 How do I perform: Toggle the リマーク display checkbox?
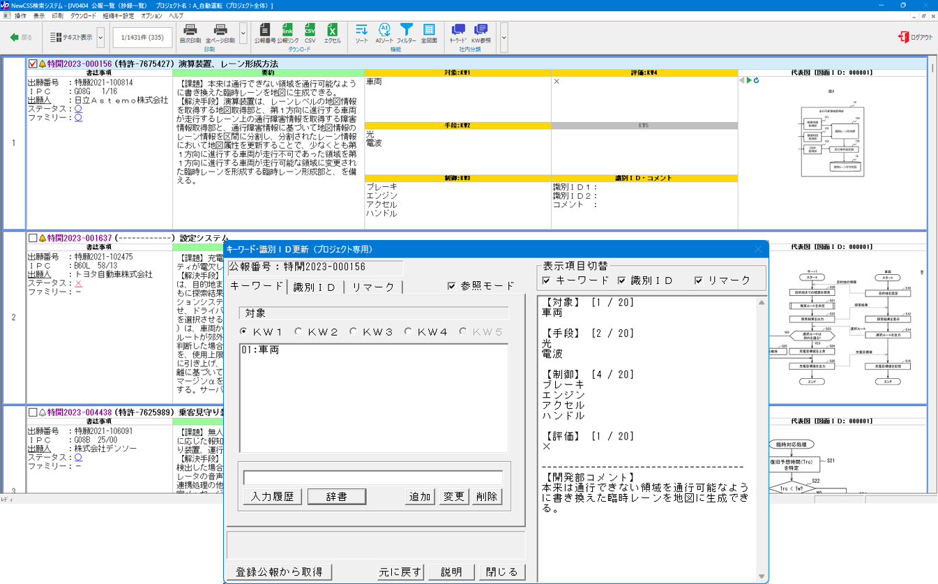coord(698,280)
